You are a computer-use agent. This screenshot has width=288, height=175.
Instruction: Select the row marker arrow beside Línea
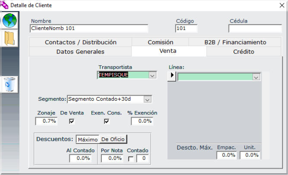(172, 76)
